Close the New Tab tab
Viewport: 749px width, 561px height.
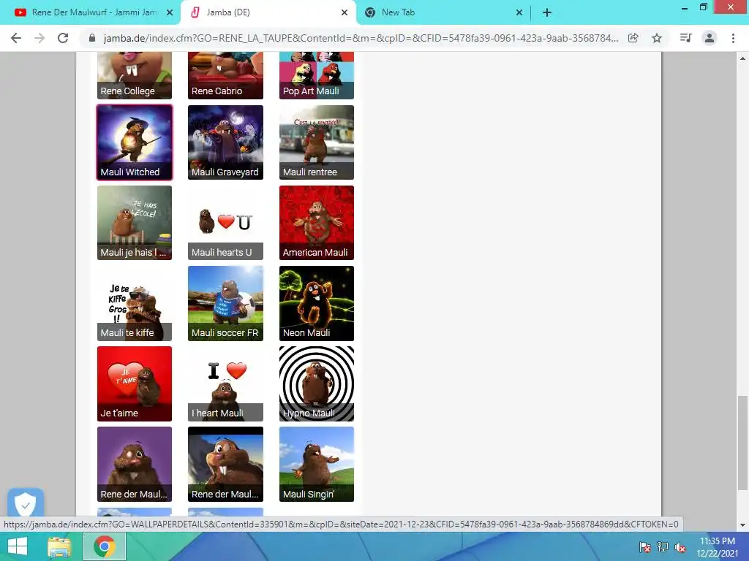point(519,13)
